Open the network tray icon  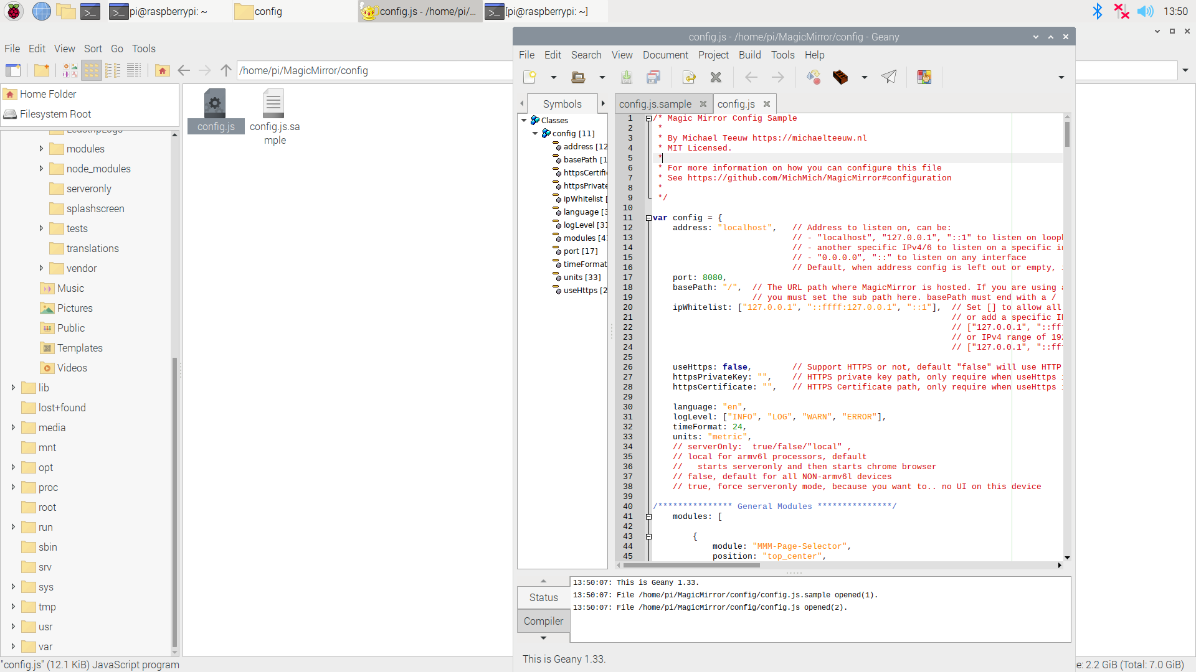[x=1121, y=11]
